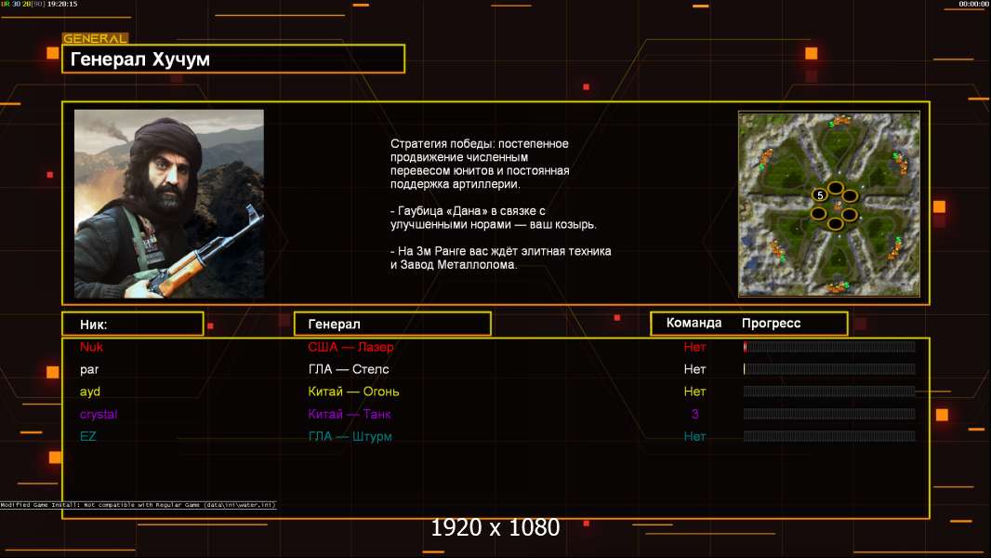Select player crystal in the nickname list
Viewport: 991px width, 558px height.
(x=99, y=414)
